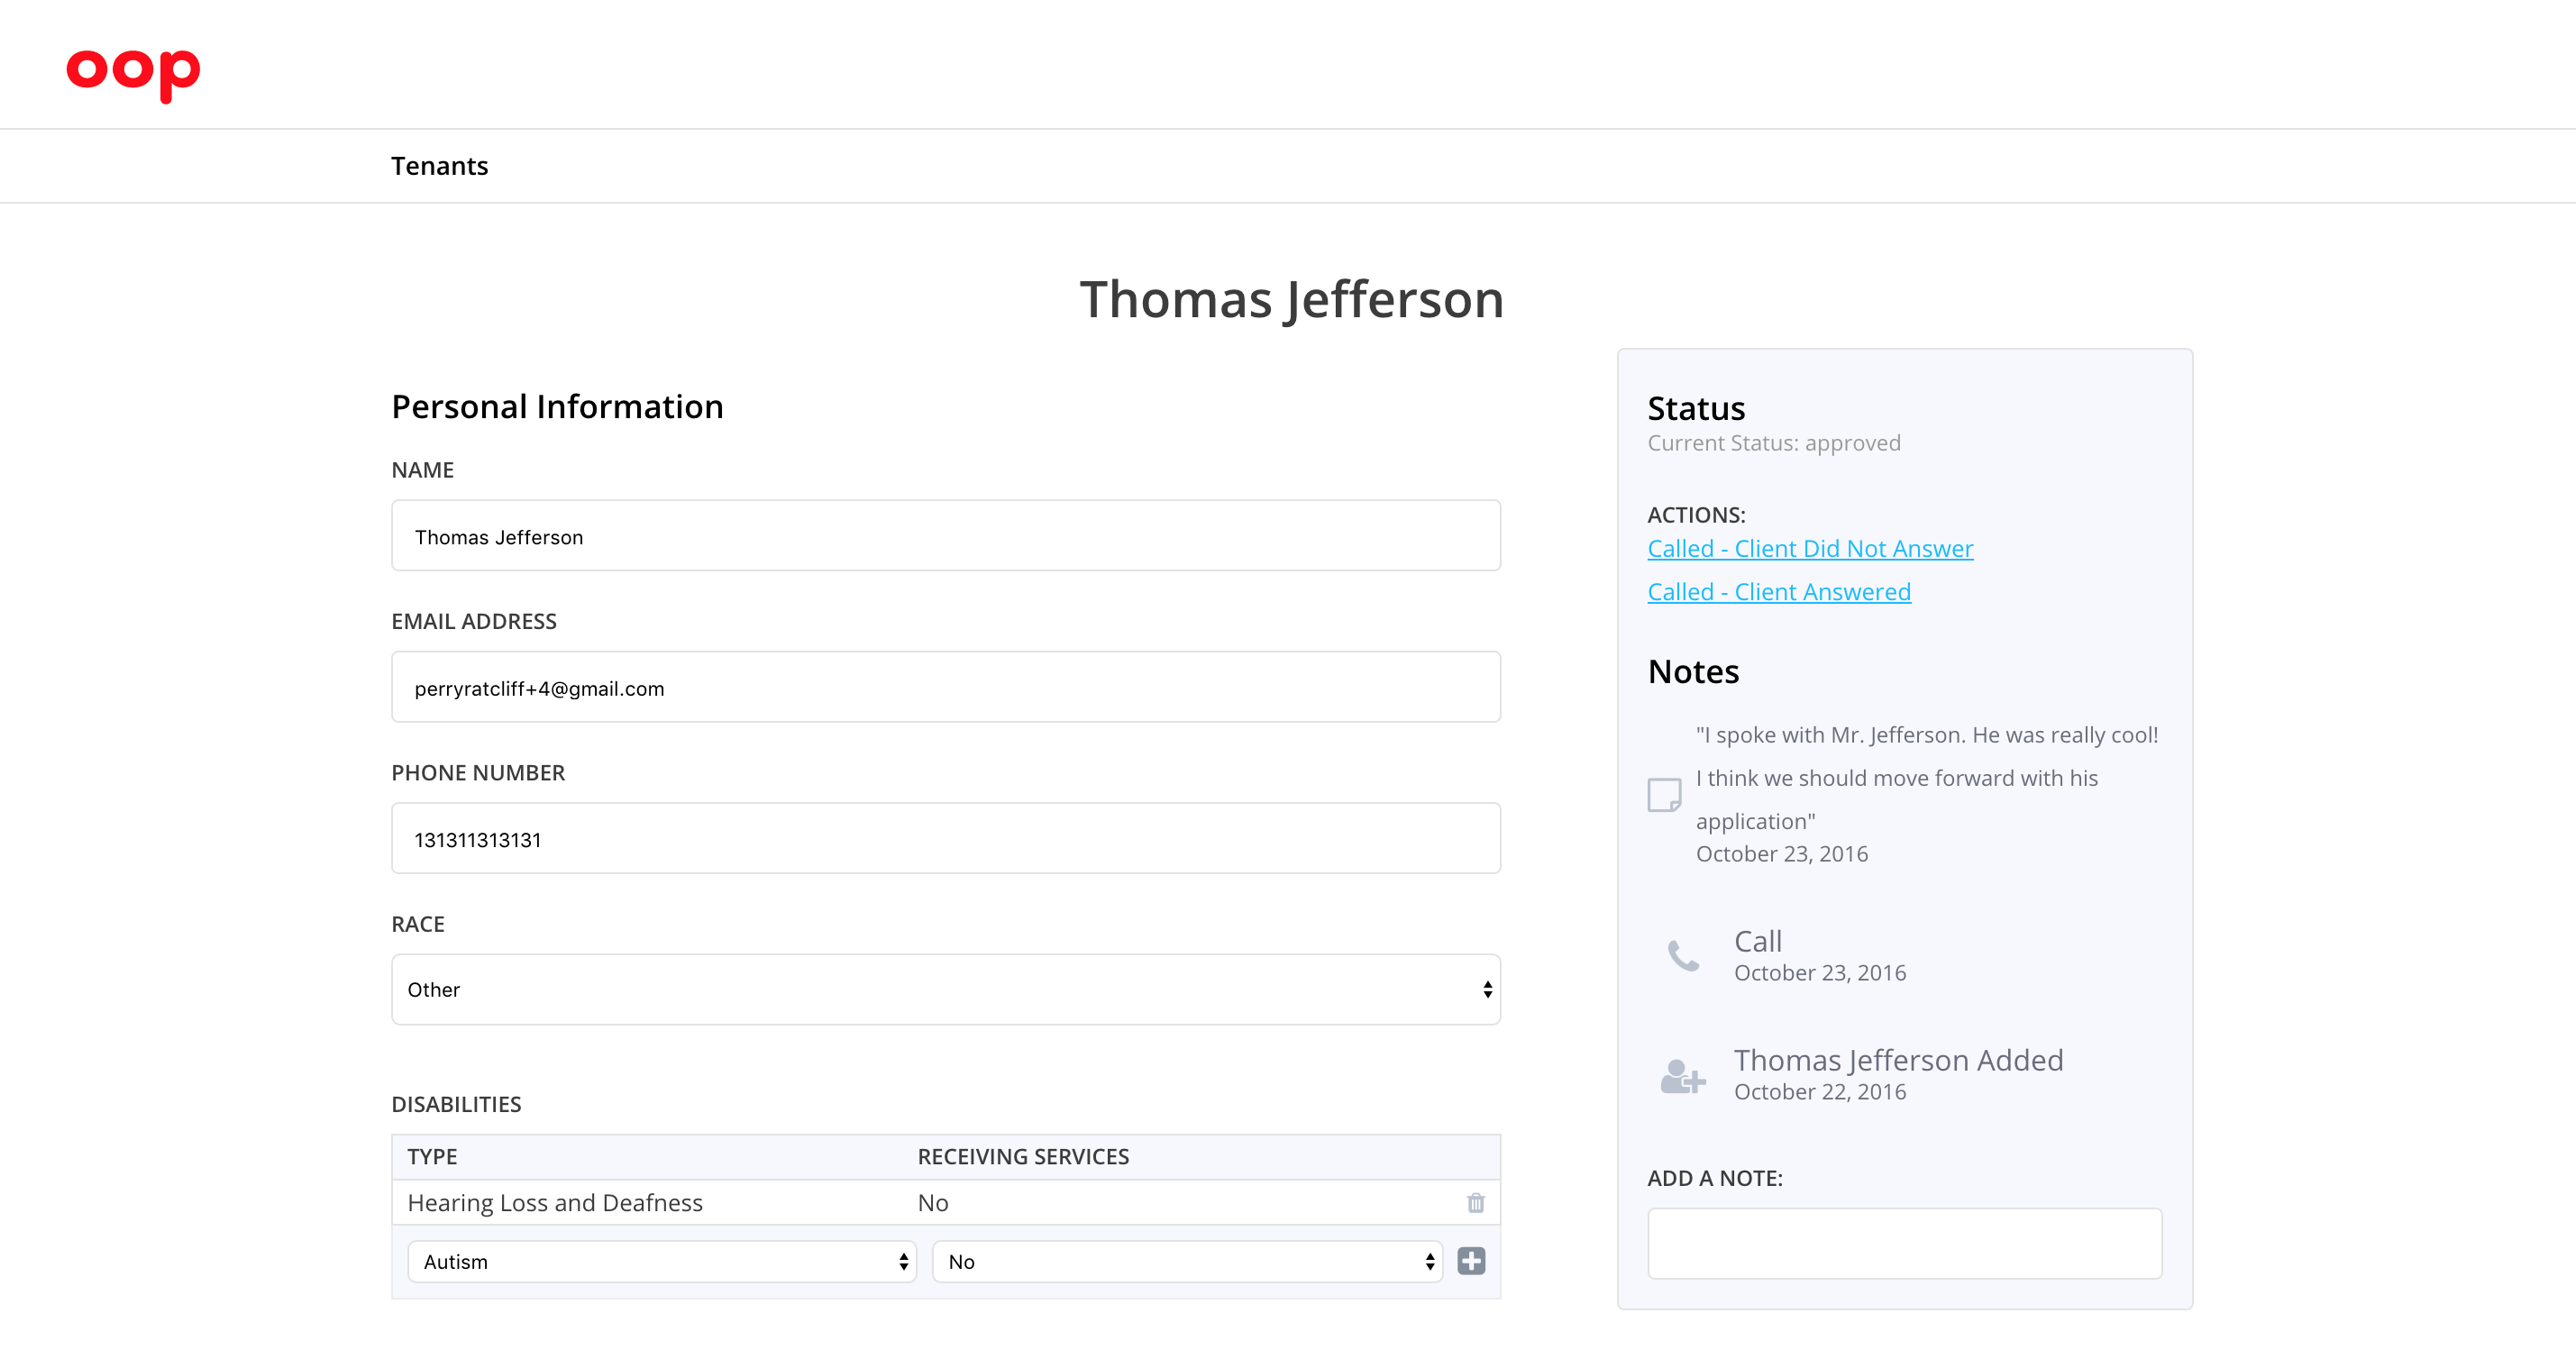Click the note icon beside Jefferson note
This screenshot has height=1368, width=2576.
coord(1664,795)
